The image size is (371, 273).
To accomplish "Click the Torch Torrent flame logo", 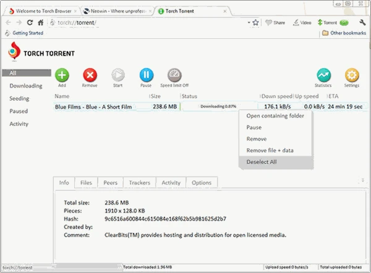I will 14,51.
